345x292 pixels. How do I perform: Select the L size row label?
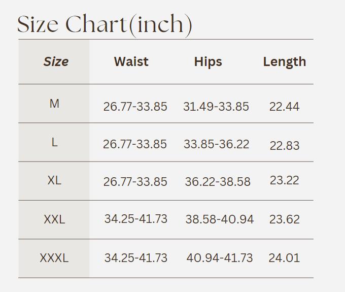pyautogui.click(x=54, y=143)
